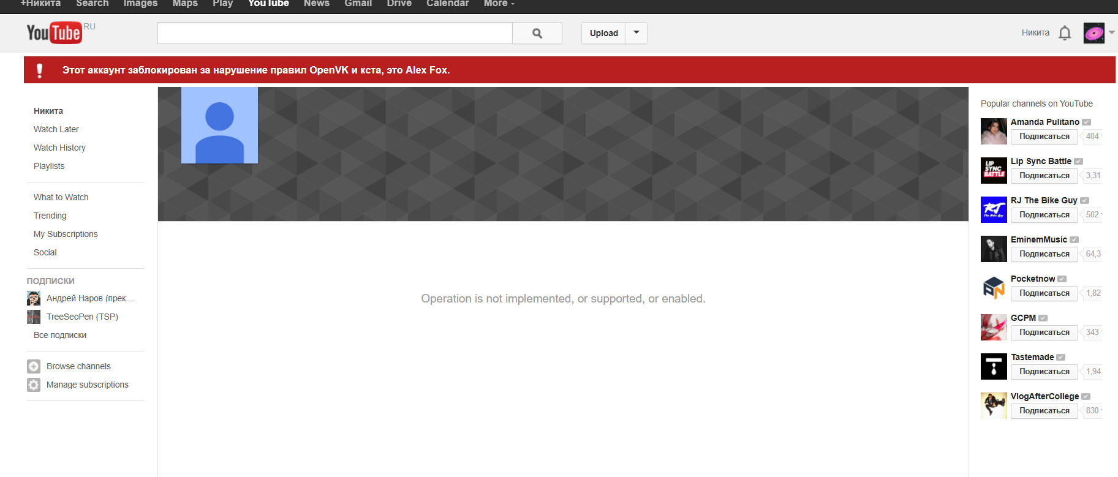Screen dimensions: 1118x477
Task: Click the exclamation icon in the red alert
Action: pos(40,70)
